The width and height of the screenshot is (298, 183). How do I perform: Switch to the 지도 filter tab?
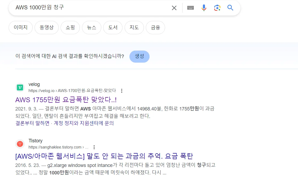pyautogui.click(x=134, y=28)
